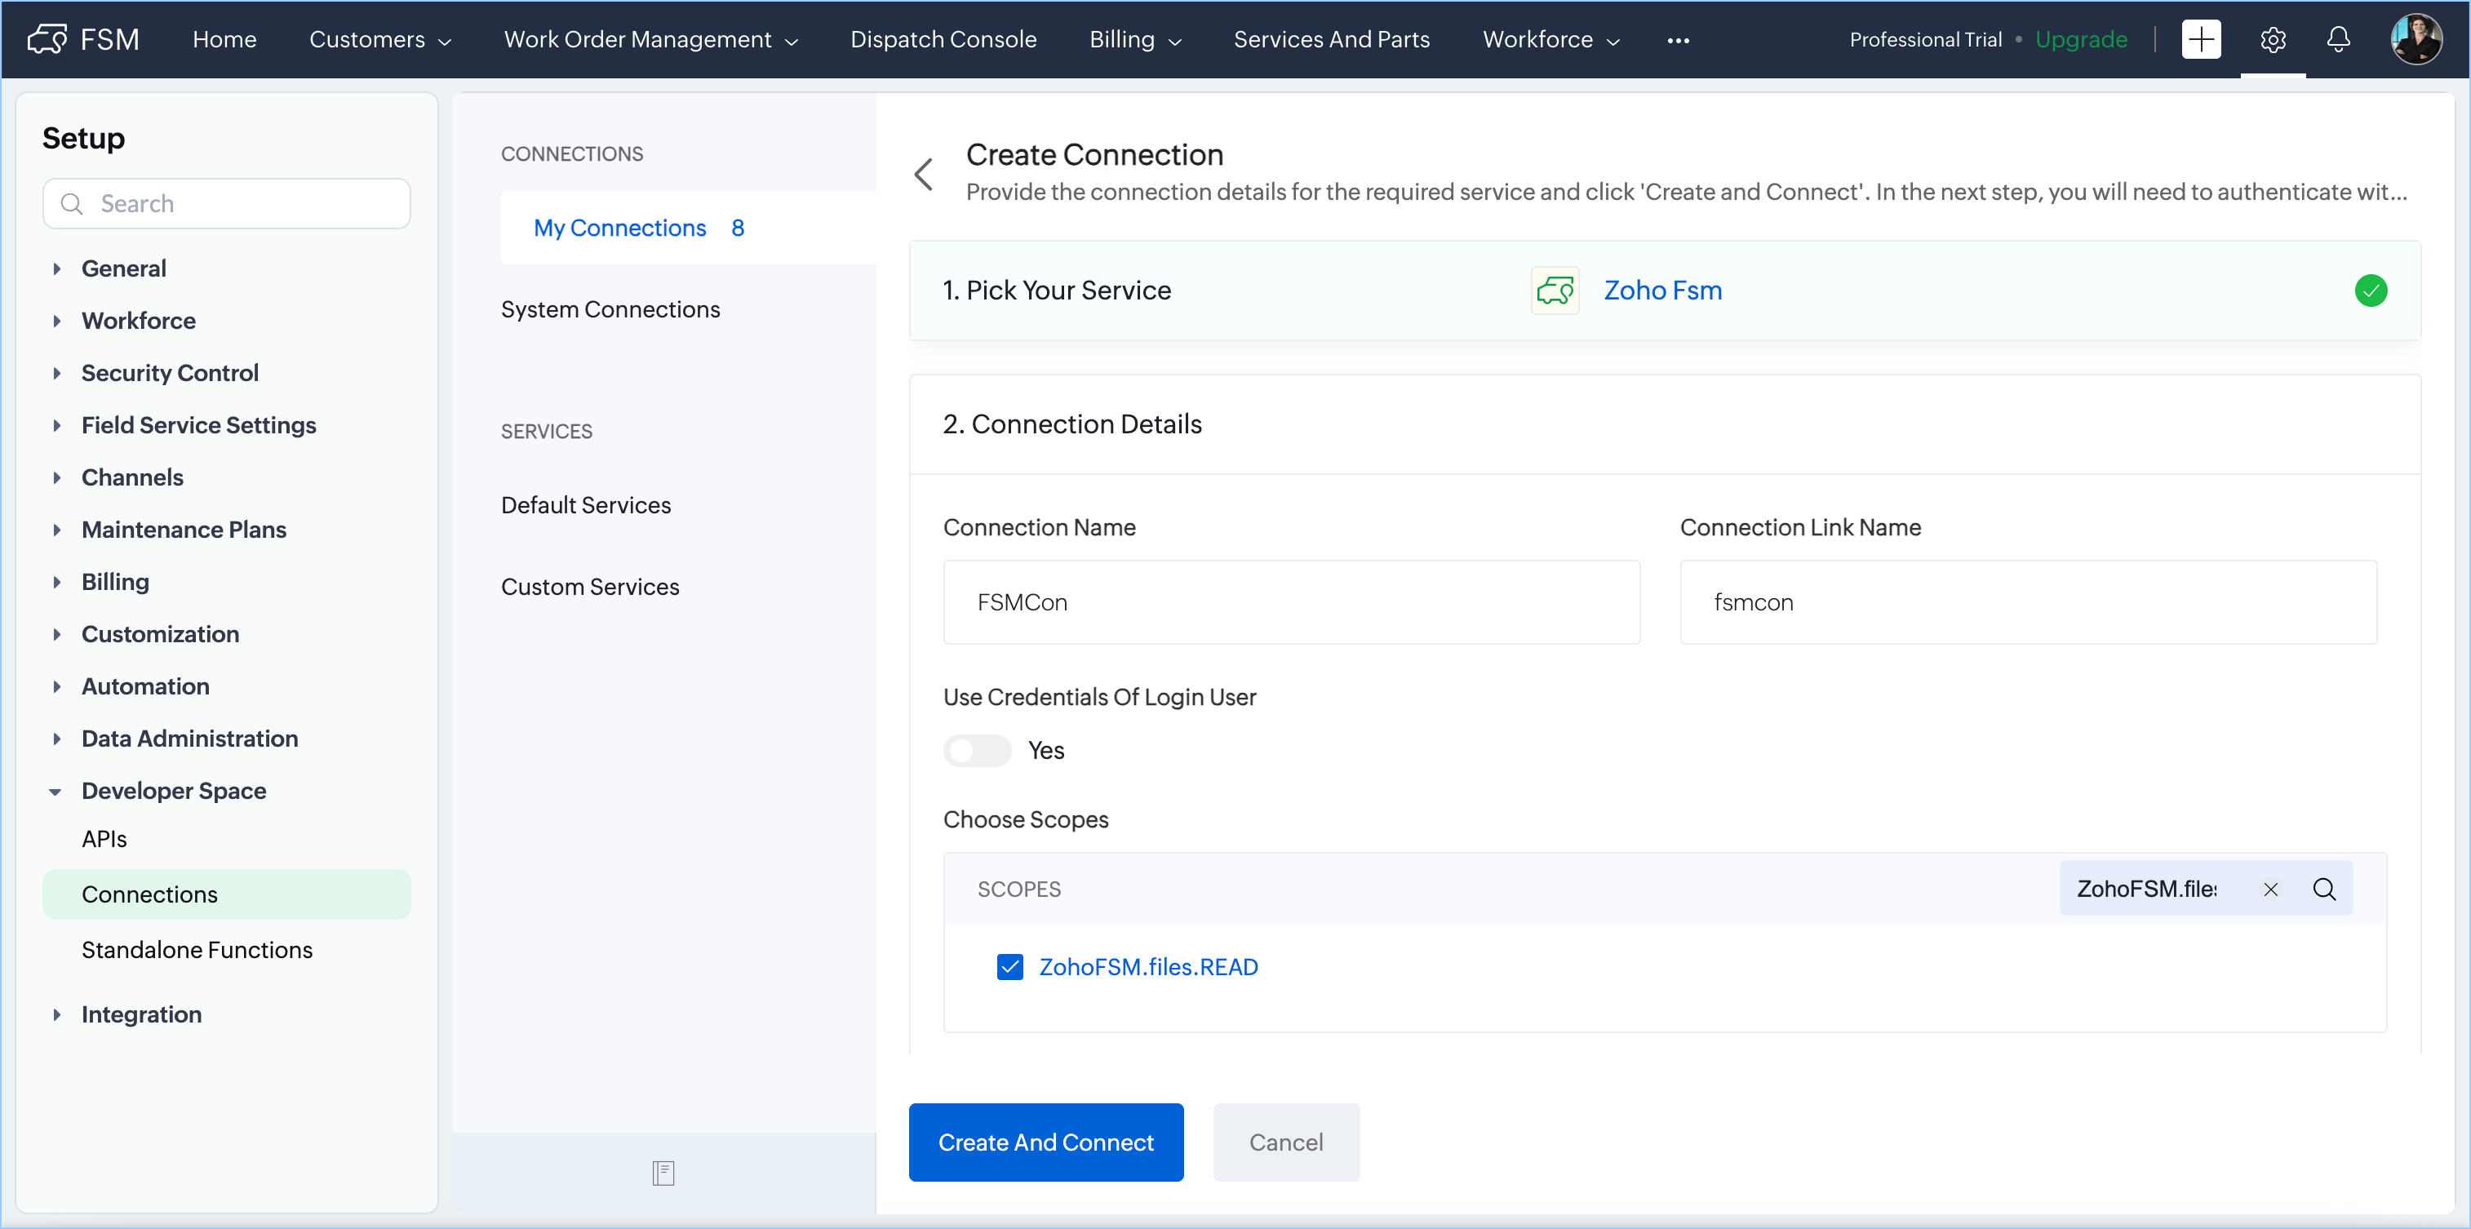Open the more options ellipsis menu
The image size is (2471, 1229).
pos(1678,40)
